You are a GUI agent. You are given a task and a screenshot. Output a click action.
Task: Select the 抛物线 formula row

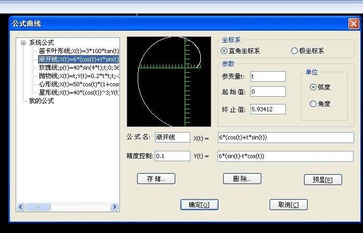79,76
